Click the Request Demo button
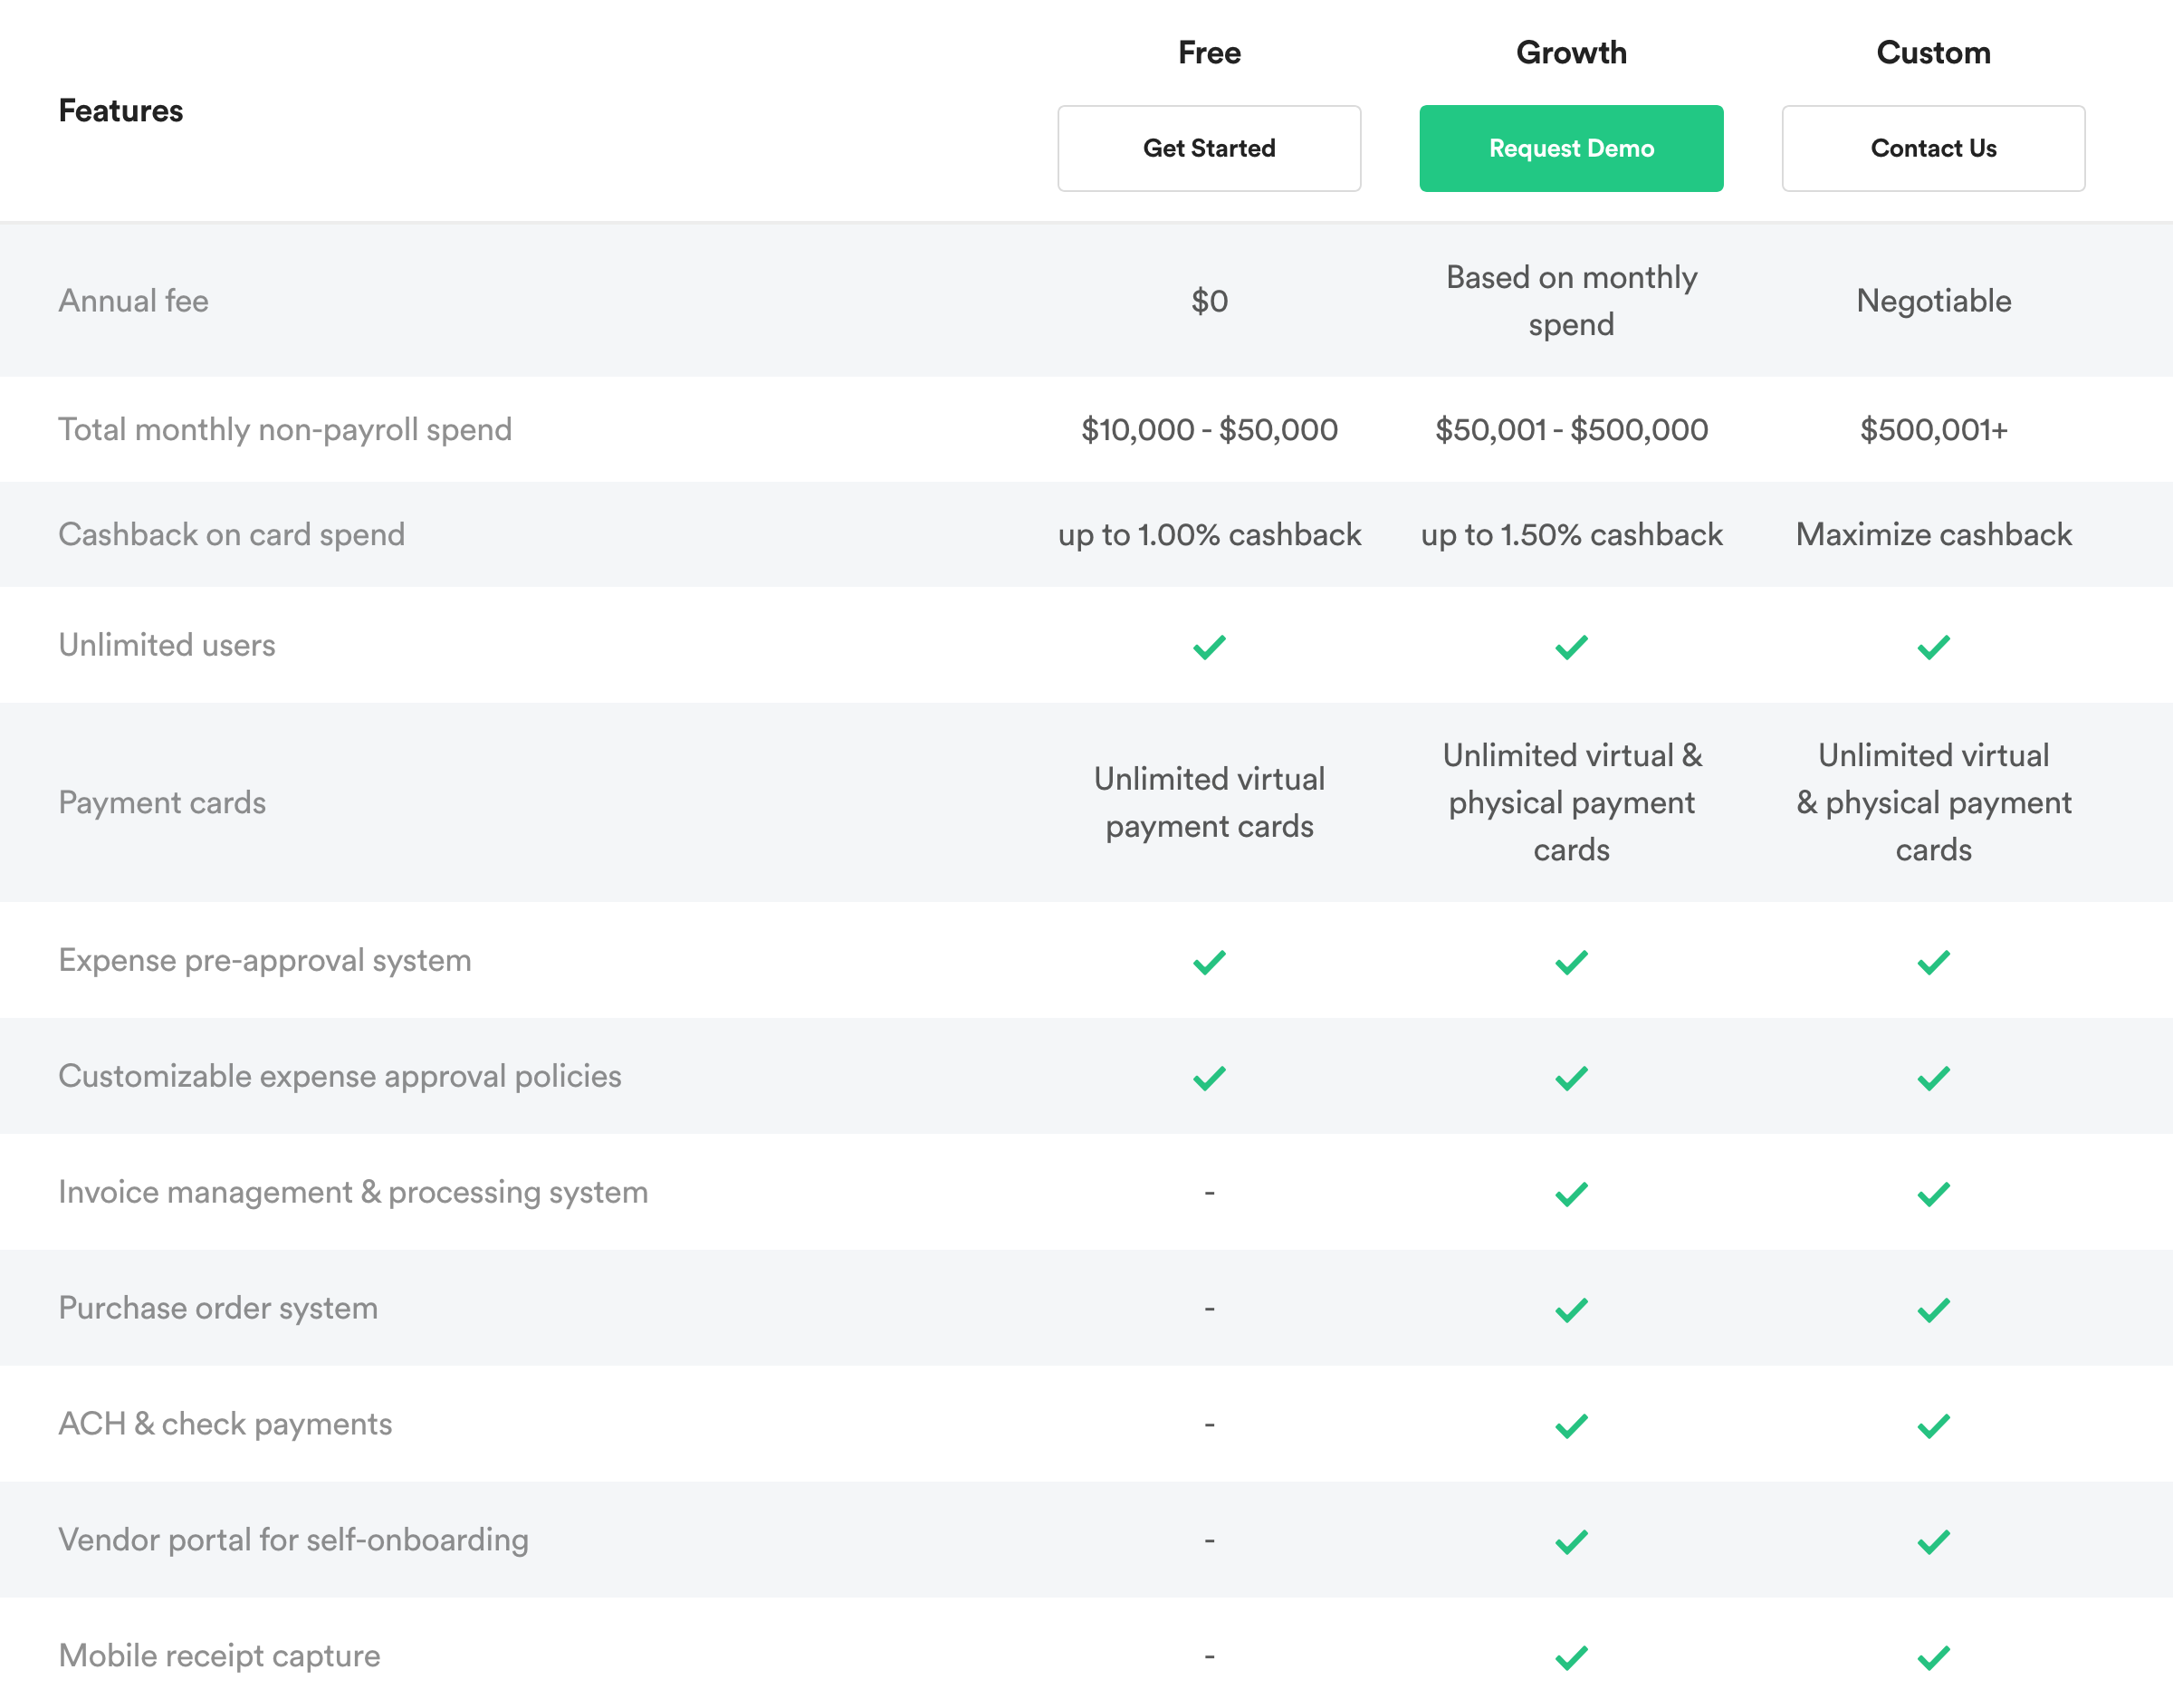 tap(1570, 148)
